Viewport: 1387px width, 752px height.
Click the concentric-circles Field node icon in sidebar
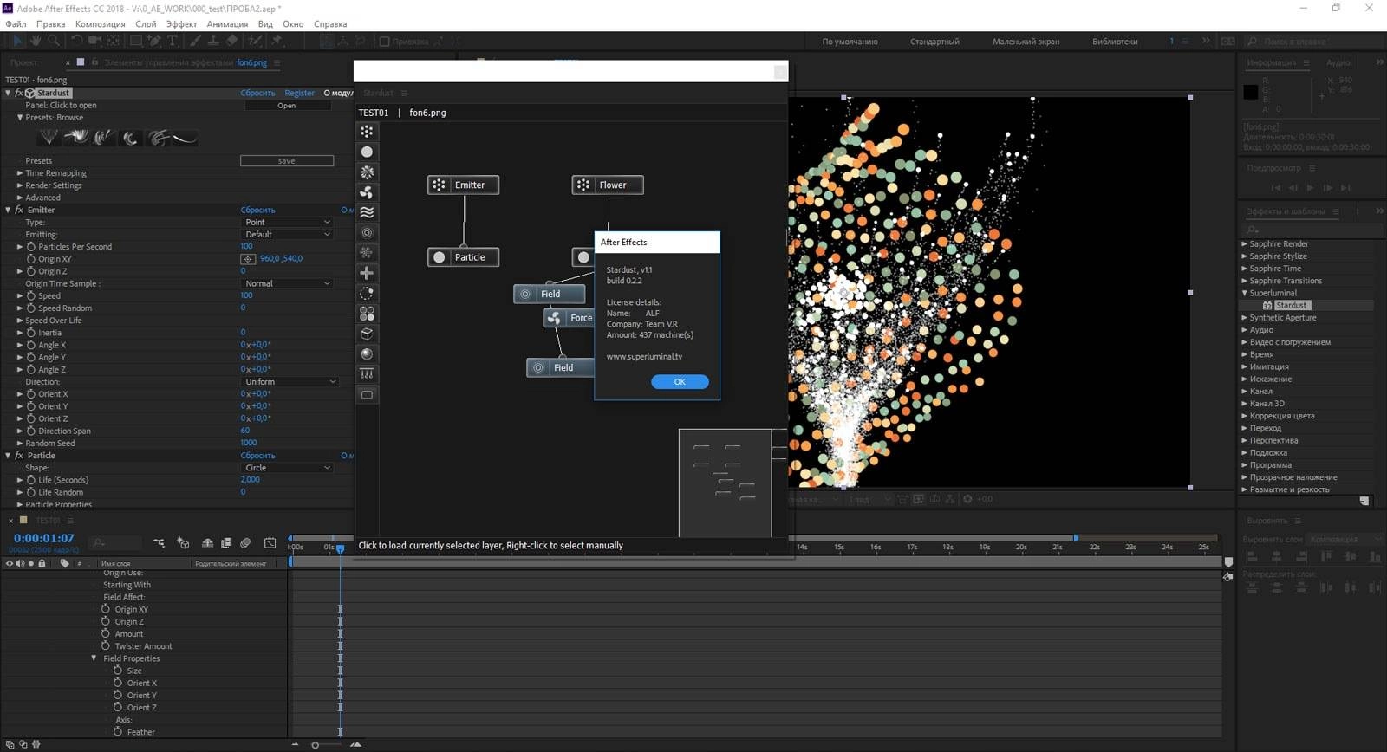point(367,232)
